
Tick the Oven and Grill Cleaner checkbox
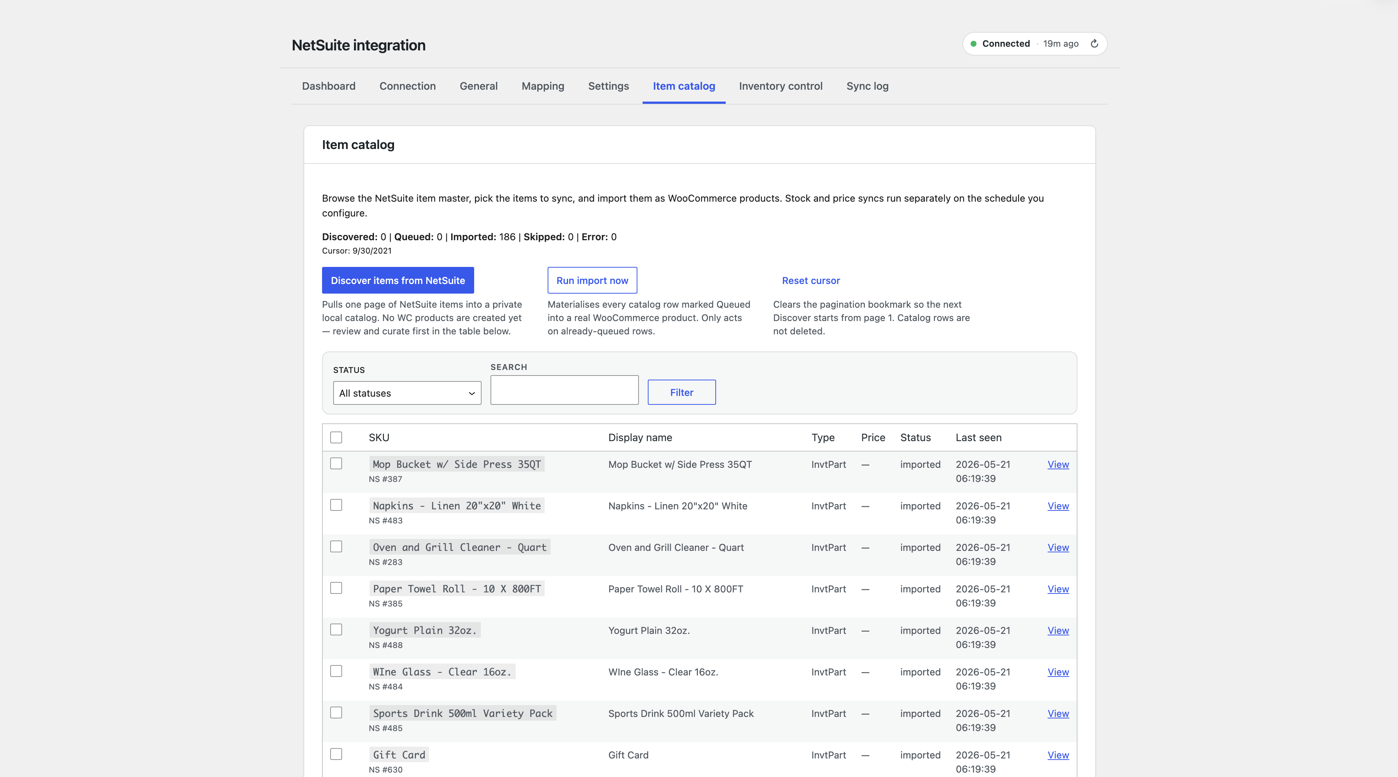click(337, 546)
